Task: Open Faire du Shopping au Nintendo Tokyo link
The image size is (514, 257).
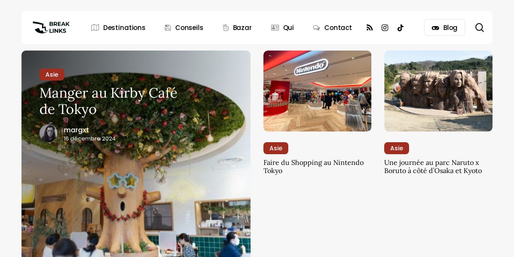Action: pos(314,167)
